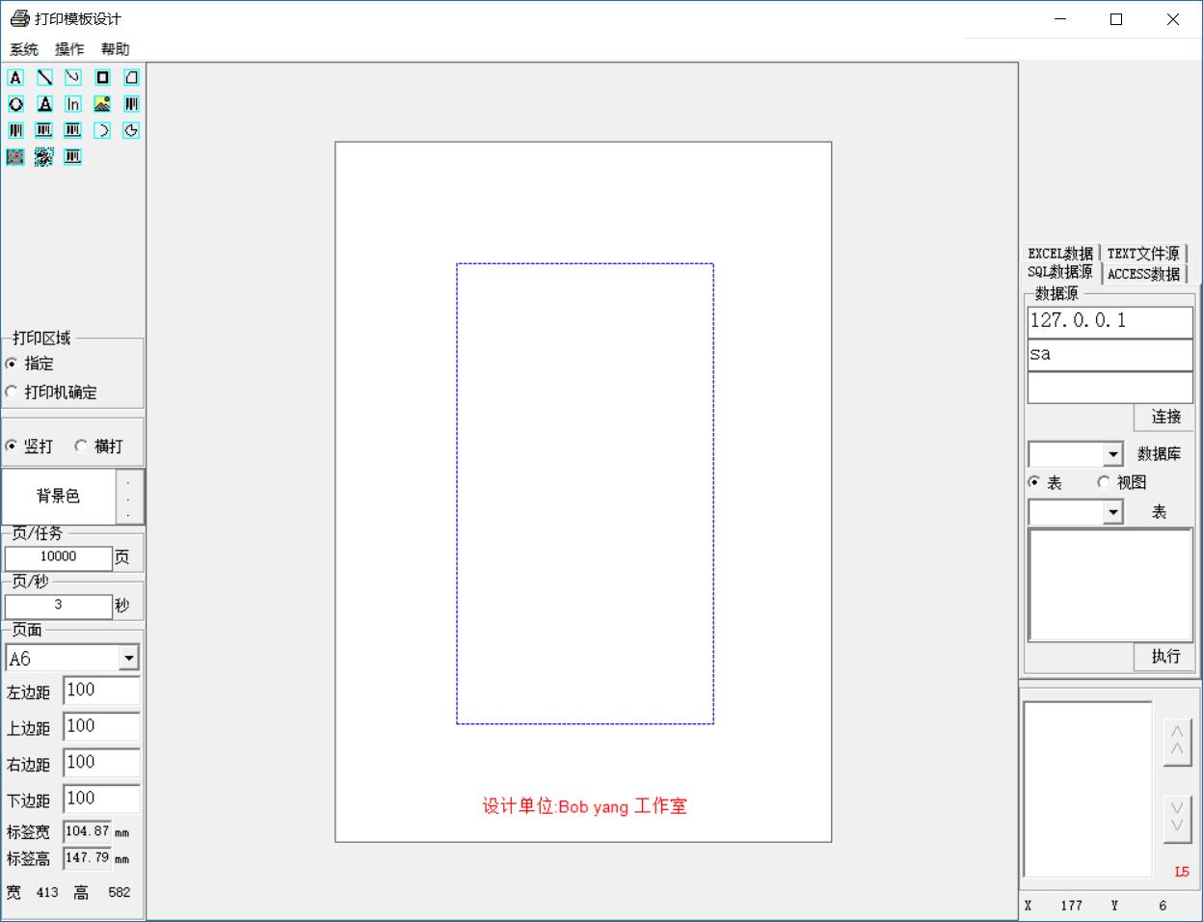The height and width of the screenshot is (922, 1203).
Task: Pick the rectangle shape tool
Action: point(102,77)
